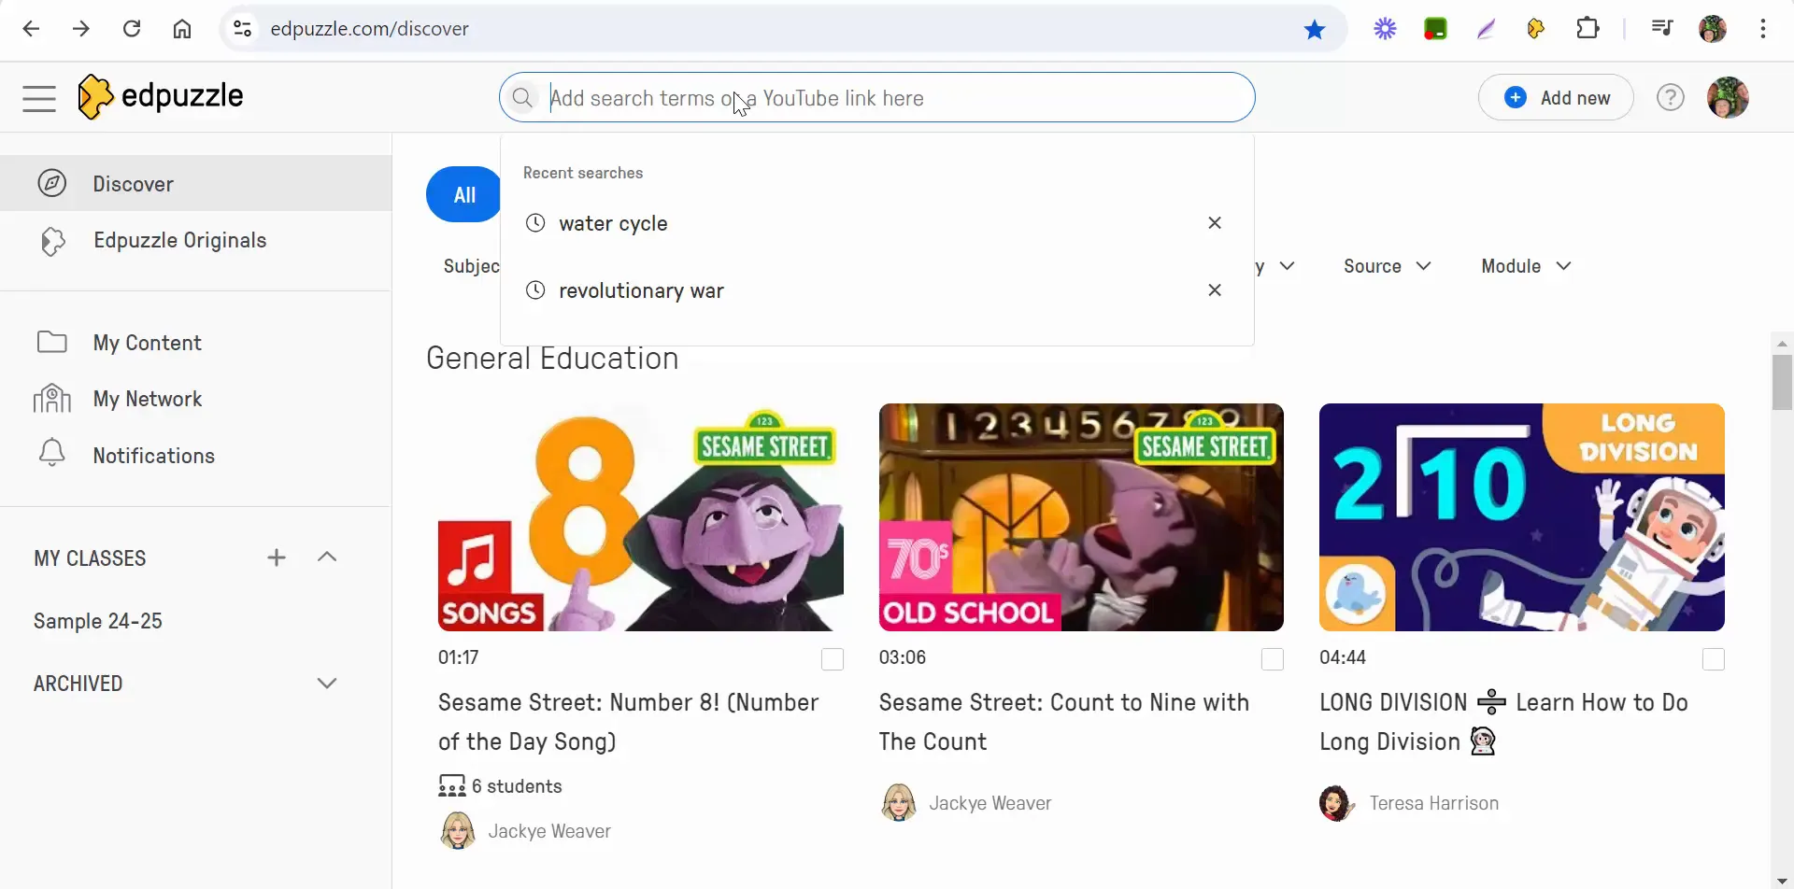
Task: Open the help question mark
Action: coord(1670,97)
